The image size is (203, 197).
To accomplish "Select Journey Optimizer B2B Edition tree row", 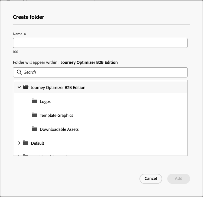I will [100, 87].
